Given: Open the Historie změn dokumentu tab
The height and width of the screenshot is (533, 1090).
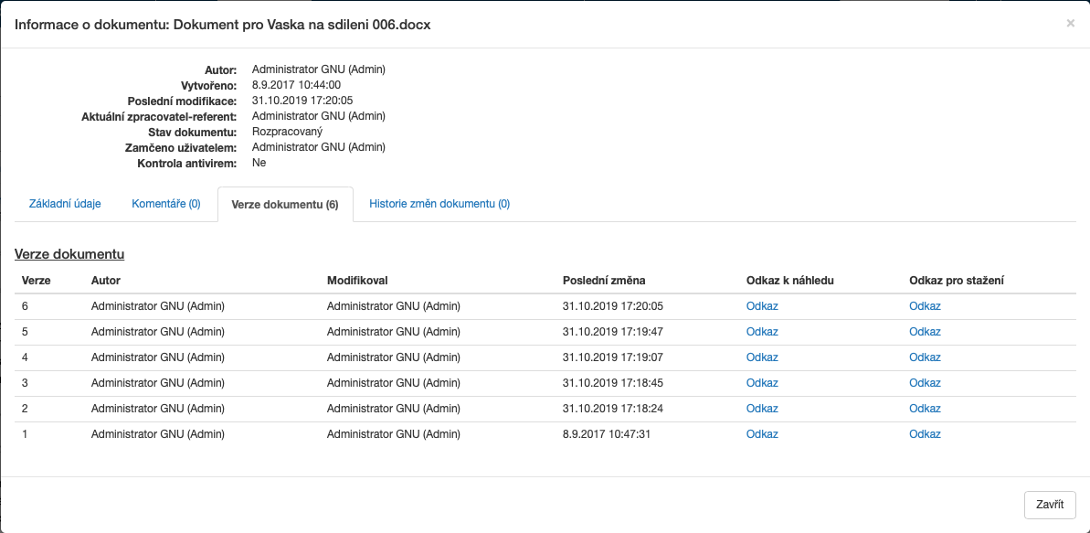Looking at the screenshot, I should point(439,204).
